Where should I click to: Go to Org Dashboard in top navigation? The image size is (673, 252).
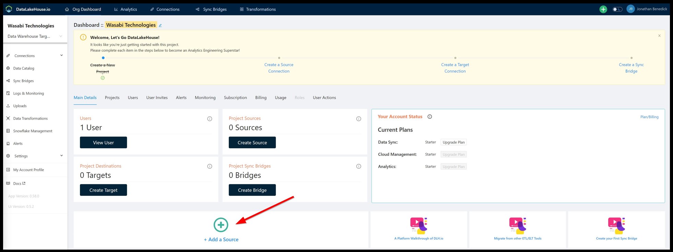point(83,9)
